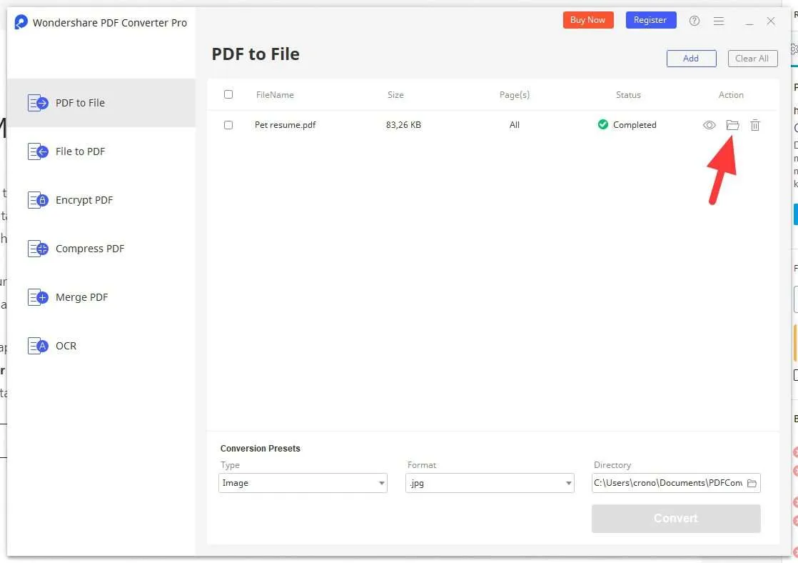Screen dimensions: 798x563
Task: Open output folder for Pet resume.pdf
Action: pos(732,125)
